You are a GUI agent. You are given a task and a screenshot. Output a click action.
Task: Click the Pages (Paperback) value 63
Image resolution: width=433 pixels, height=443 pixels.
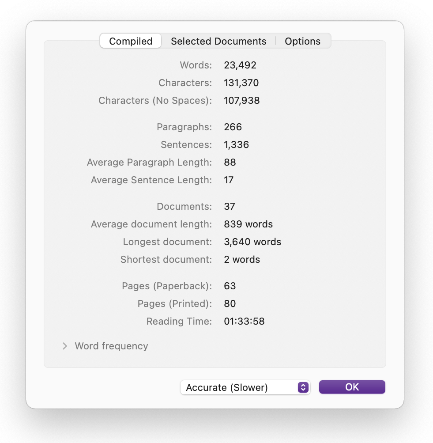click(230, 286)
